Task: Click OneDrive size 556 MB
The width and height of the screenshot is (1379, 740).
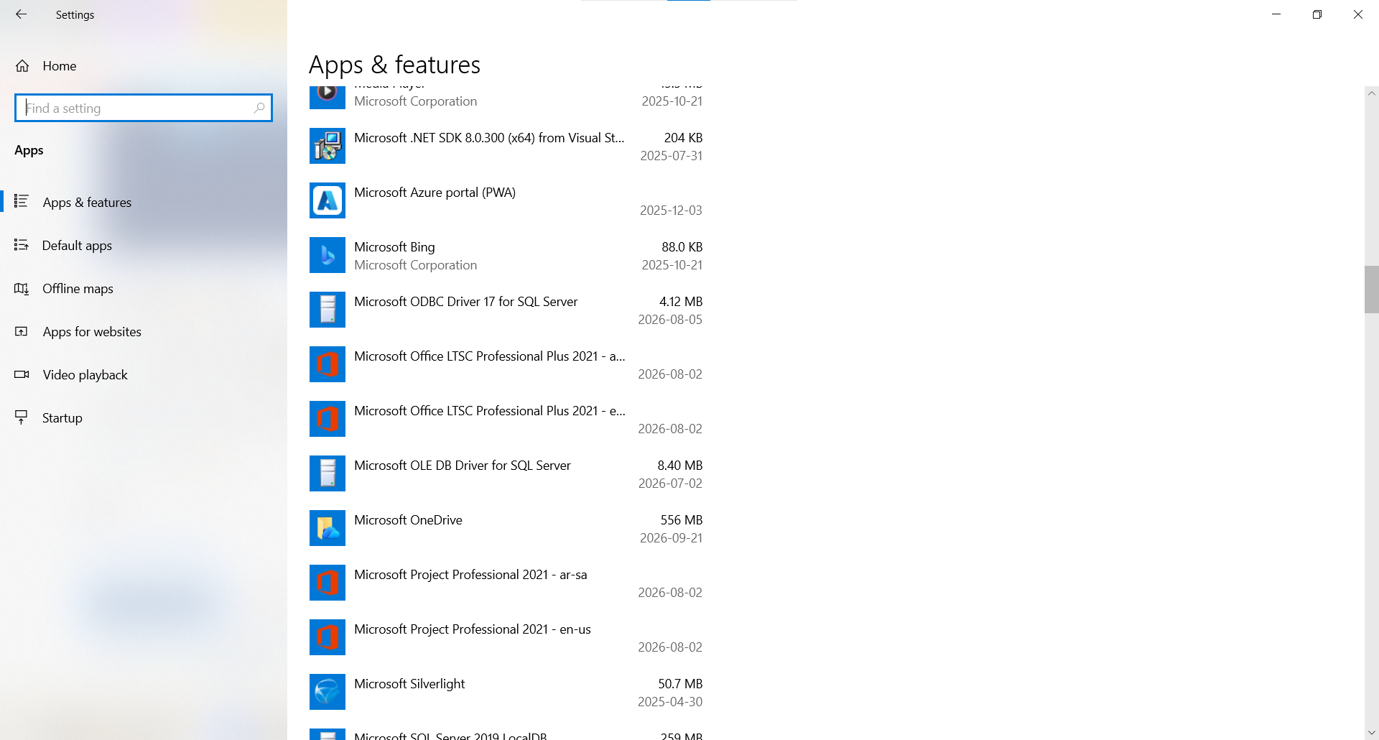Action: pyautogui.click(x=682, y=520)
